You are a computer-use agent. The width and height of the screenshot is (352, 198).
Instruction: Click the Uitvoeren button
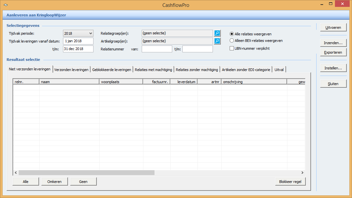tap(333, 27)
